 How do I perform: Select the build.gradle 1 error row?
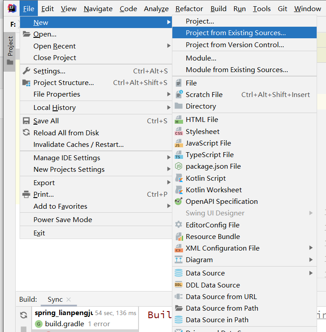[85, 324]
